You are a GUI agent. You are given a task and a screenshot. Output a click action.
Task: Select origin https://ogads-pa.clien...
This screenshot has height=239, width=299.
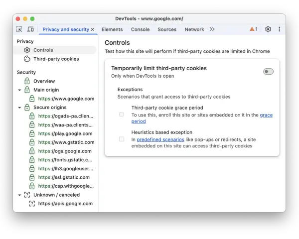[x=66, y=116]
